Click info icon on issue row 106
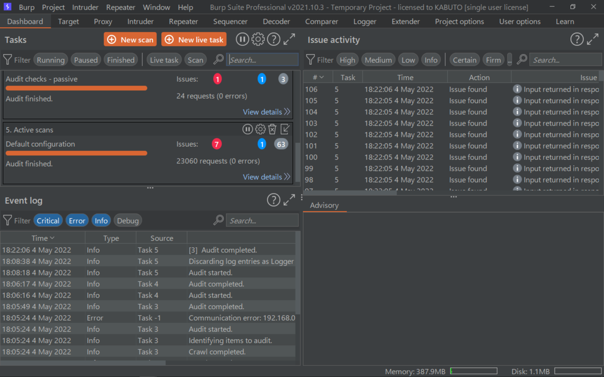Image resolution: width=604 pixels, height=377 pixels. point(517,89)
